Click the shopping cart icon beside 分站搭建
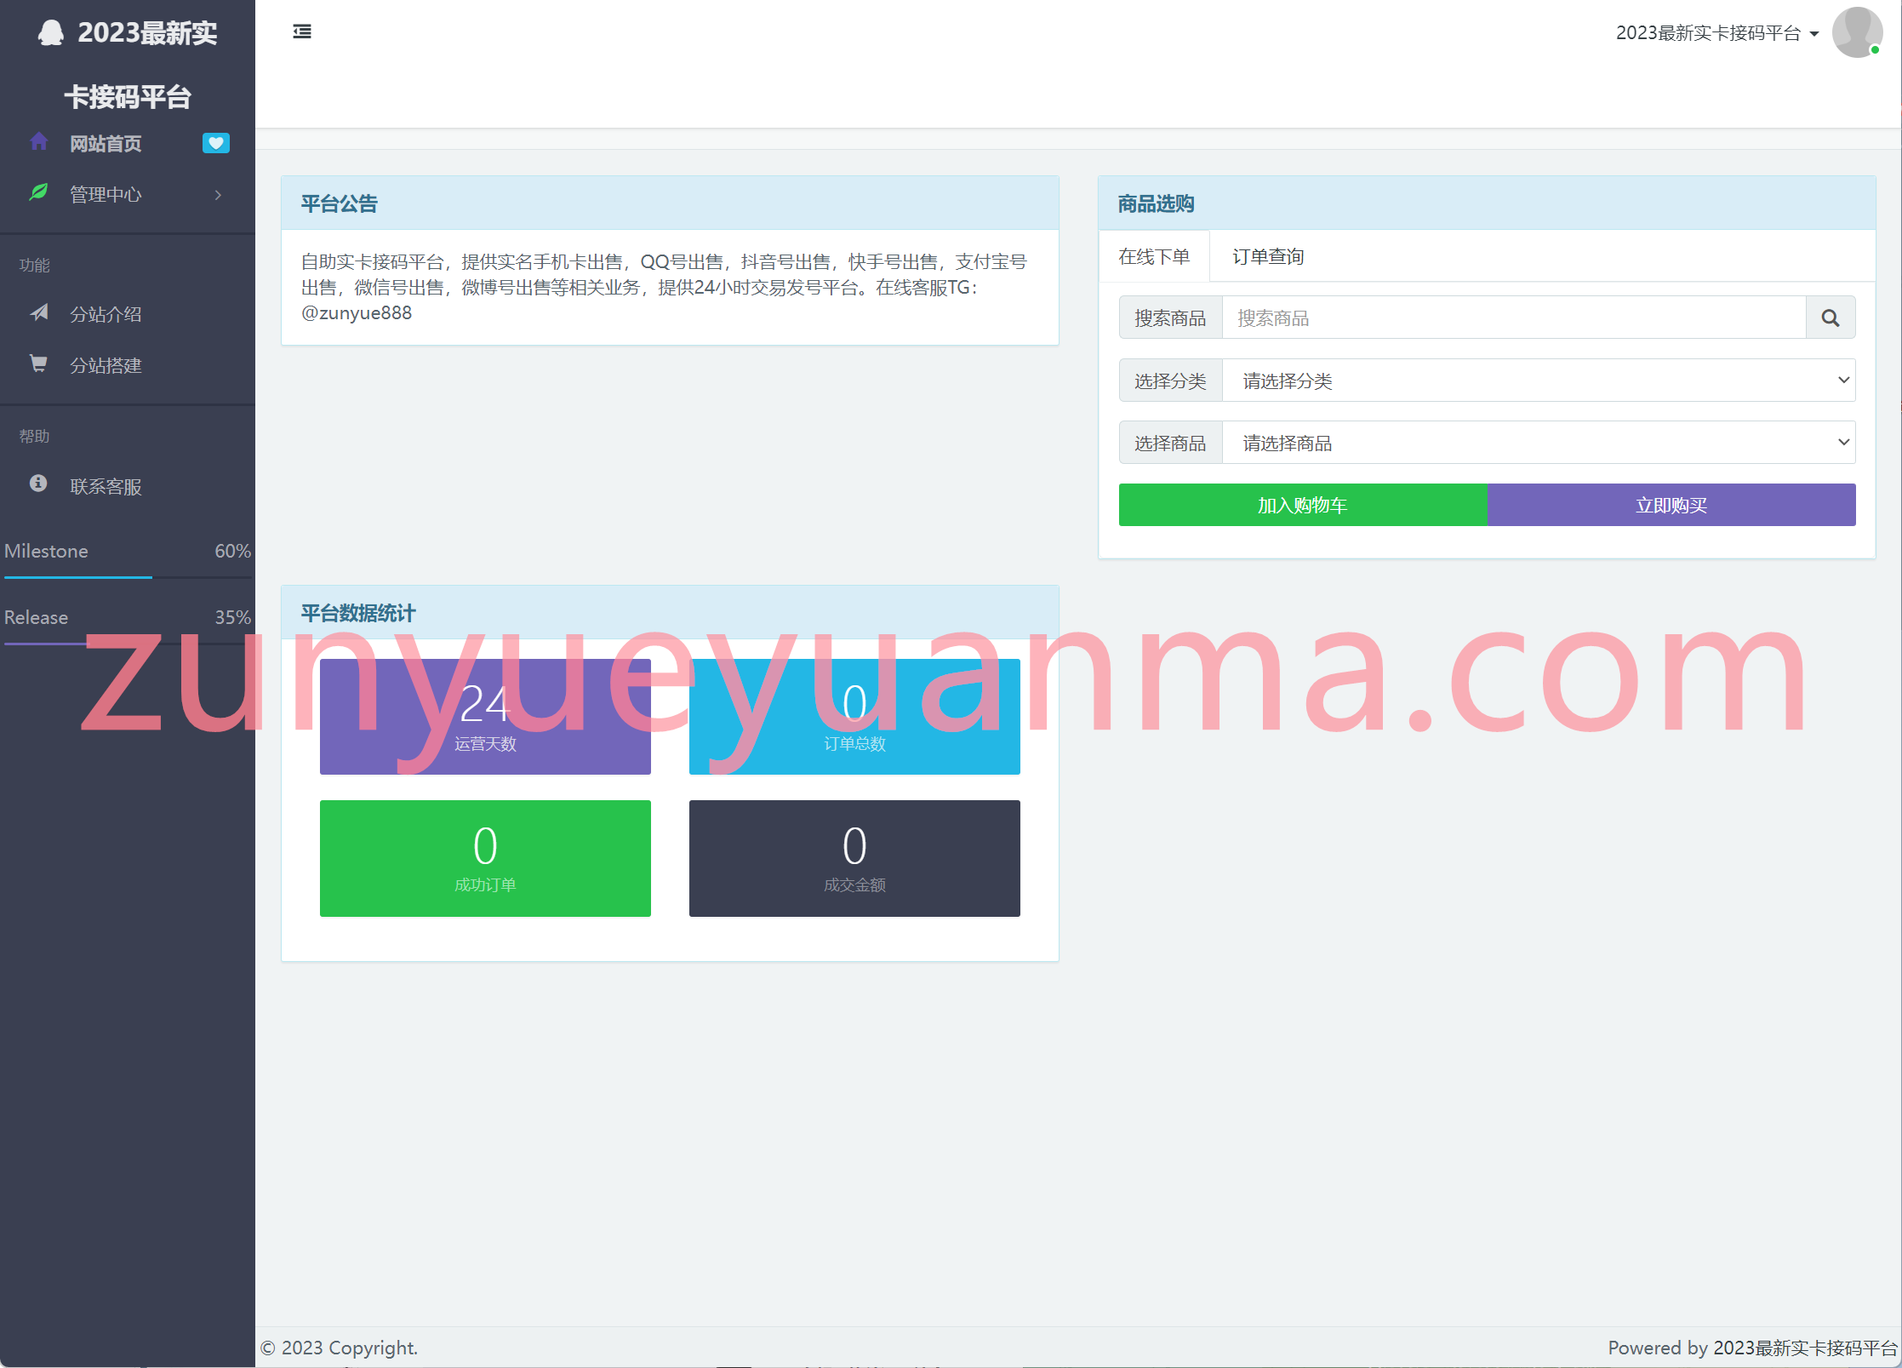The image size is (1902, 1368). [38, 363]
